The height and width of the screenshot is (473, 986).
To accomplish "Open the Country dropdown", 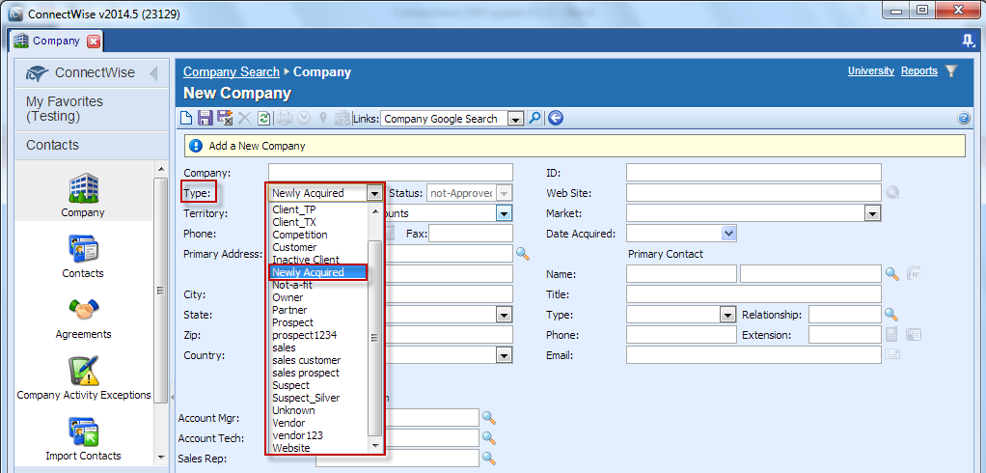I will coord(505,355).
